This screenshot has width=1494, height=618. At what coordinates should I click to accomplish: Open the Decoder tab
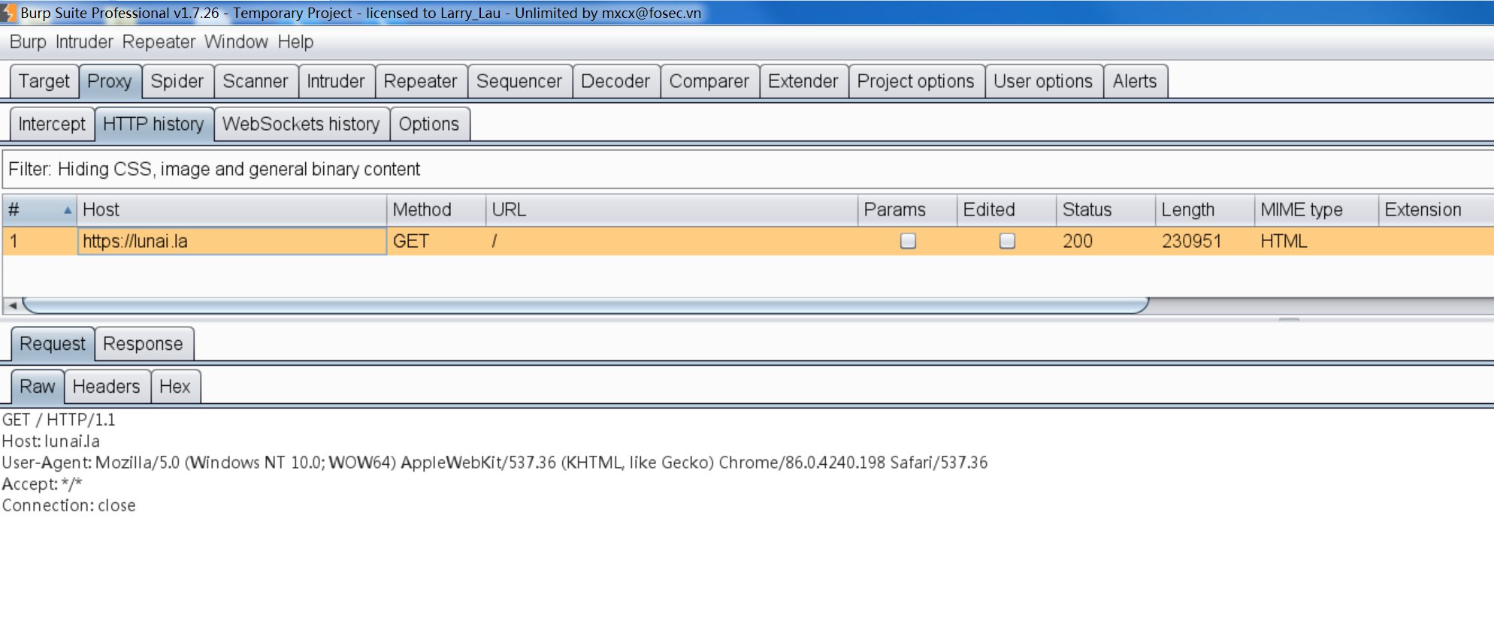615,81
